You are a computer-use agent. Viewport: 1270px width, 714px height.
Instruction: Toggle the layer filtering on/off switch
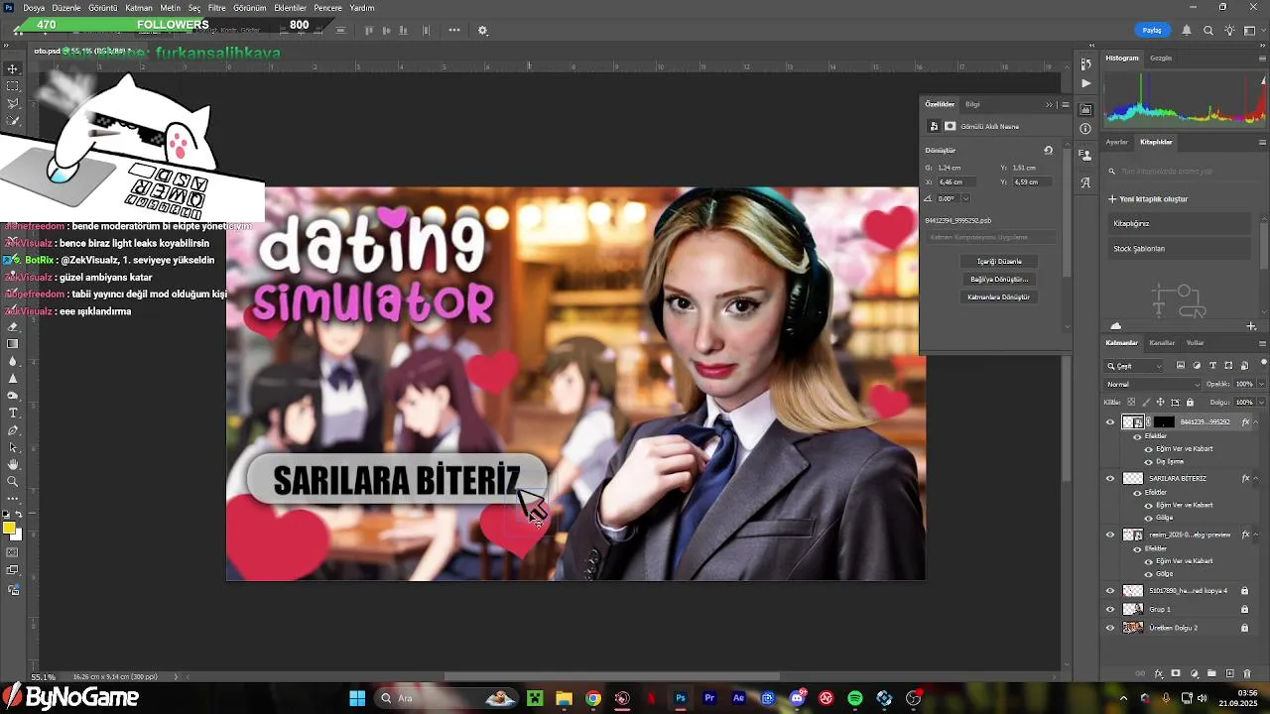coord(1263,362)
